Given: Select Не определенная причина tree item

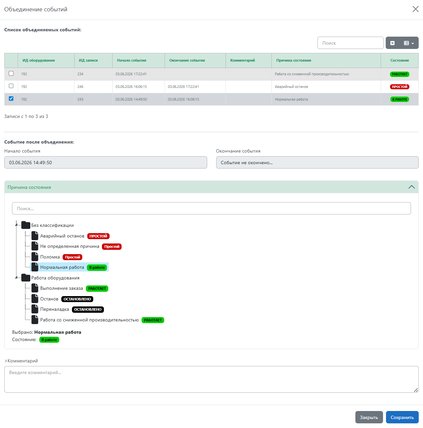Looking at the screenshot, I should coord(70,246).
